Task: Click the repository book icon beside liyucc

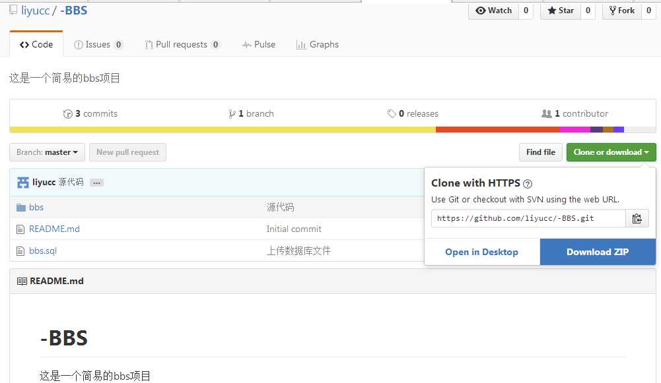Action: 13,10
